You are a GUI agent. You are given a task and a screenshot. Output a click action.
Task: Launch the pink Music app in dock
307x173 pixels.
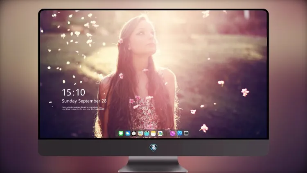(x=172, y=134)
